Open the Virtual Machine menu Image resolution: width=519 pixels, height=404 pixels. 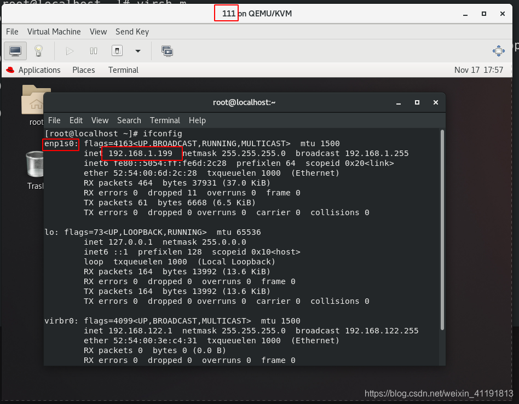[54, 32]
